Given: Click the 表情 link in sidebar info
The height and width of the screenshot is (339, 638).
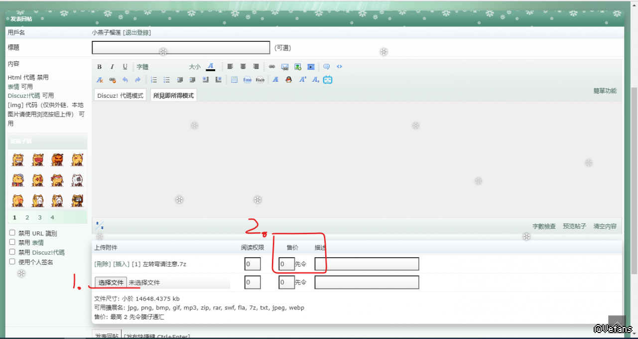Looking at the screenshot, I should coord(13,86).
